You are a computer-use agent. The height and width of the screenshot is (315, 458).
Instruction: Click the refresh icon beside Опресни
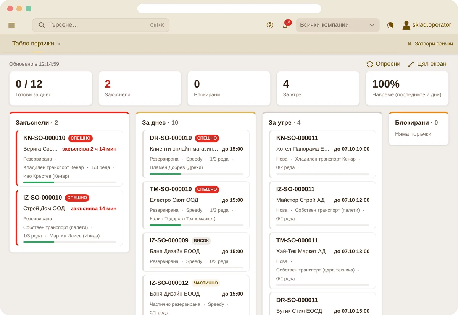370,64
